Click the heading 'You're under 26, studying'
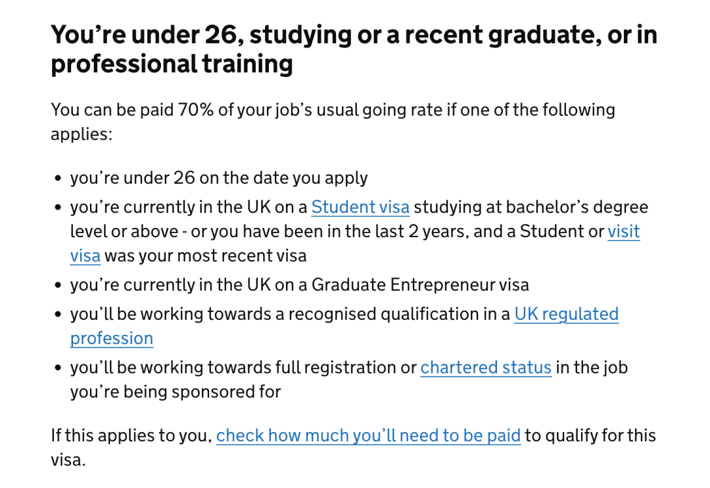The image size is (710, 488). point(202,35)
